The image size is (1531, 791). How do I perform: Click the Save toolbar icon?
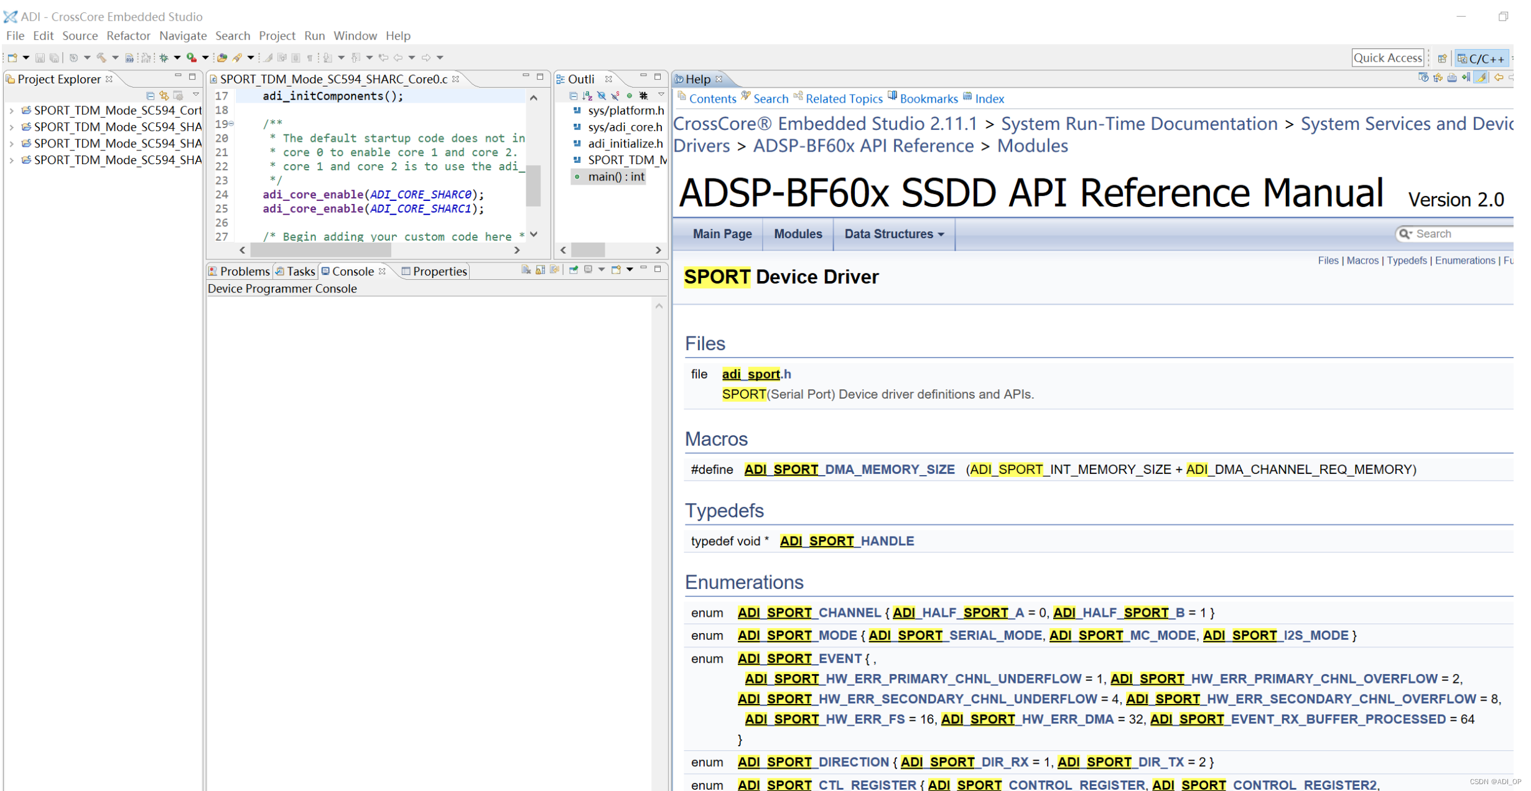[40, 58]
